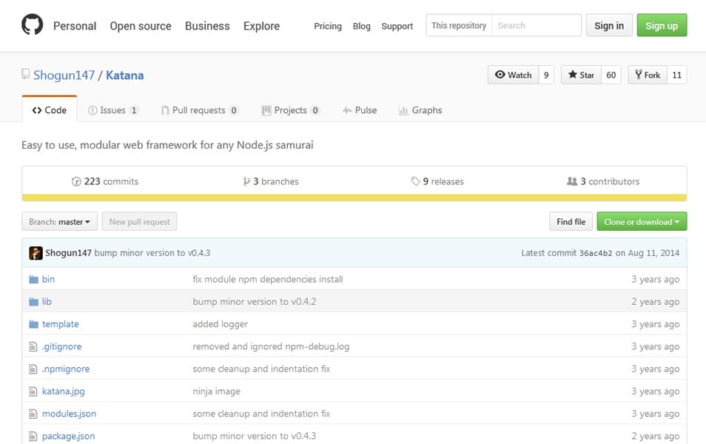Click the releases tag icon
This screenshot has width=706, height=444.
coord(416,181)
